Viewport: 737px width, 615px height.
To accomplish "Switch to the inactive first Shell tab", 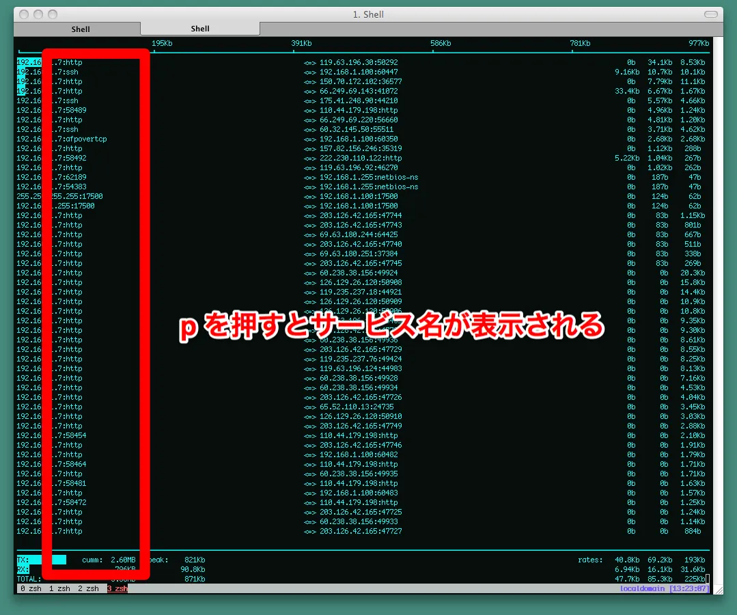I will 81,29.
